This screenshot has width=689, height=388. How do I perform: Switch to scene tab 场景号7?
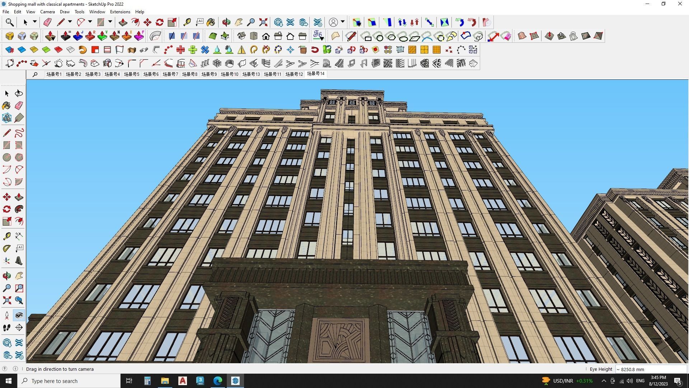(170, 74)
